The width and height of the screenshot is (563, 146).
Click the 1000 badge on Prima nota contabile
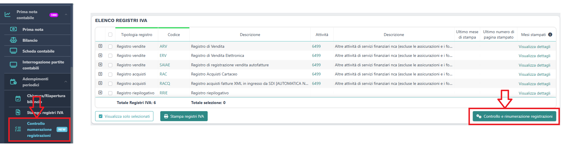coord(54,15)
